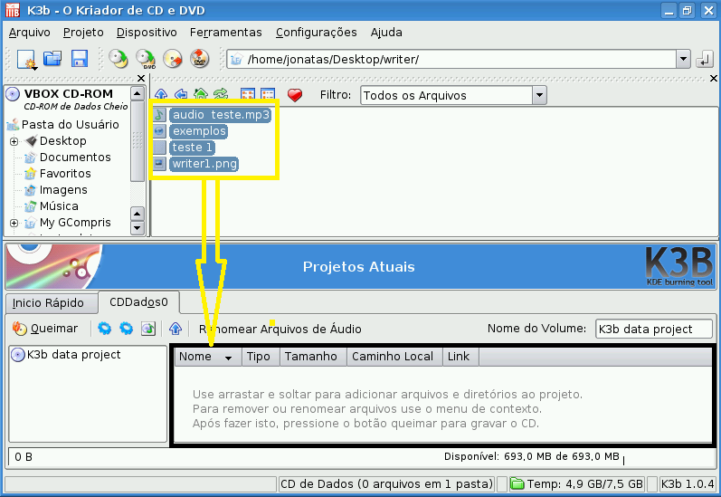Click the Tamanho column header
Viewport: 721px width, 497px height.
coord(313,357)
